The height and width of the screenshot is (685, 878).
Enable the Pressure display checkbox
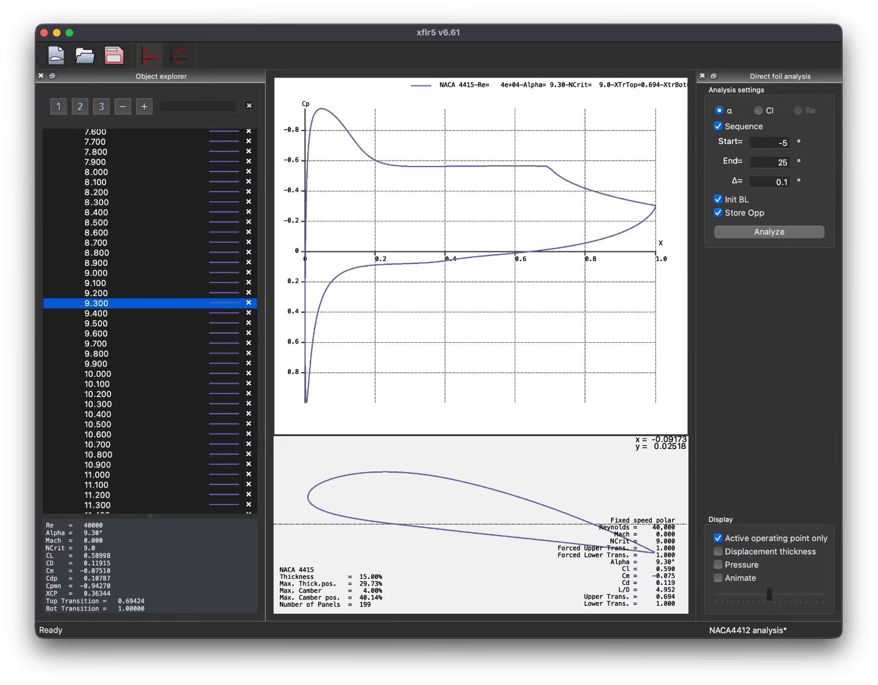coord(718,565)
